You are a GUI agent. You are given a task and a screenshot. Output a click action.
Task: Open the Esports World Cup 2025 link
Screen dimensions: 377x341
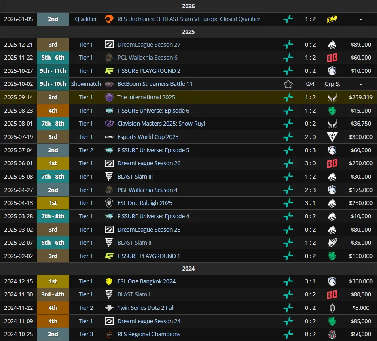coord(148,137)
